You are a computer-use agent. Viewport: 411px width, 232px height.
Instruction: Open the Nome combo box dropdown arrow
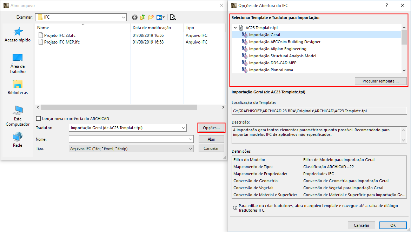191,139
